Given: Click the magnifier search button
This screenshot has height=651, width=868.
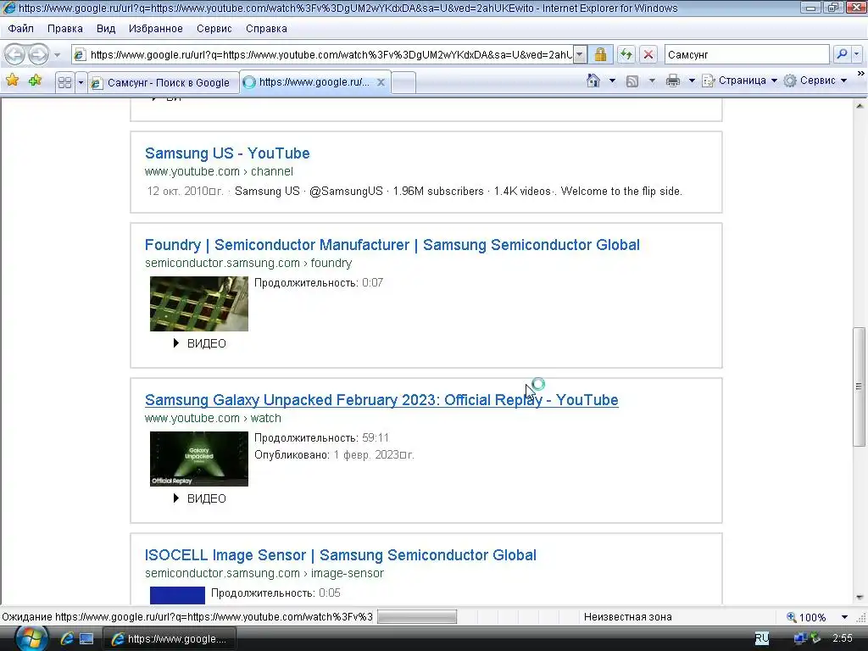Looking at the screenshot, I should click(x=842, y=54).
